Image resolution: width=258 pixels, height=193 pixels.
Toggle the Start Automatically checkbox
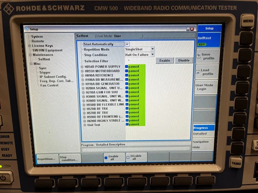point(127,44)
